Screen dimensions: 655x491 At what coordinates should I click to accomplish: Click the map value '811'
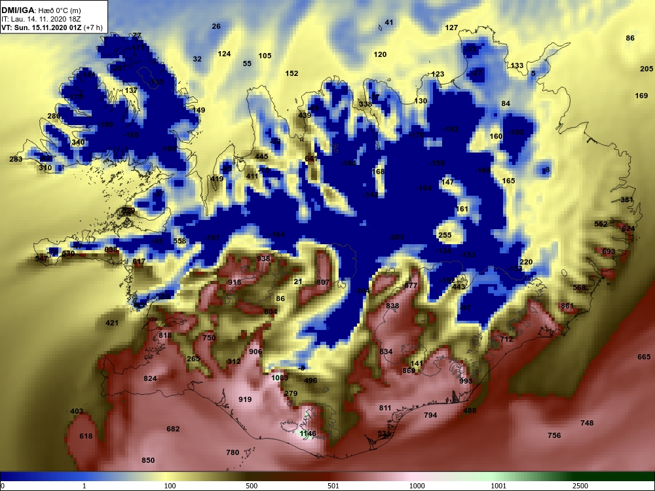tap(385, 407)
